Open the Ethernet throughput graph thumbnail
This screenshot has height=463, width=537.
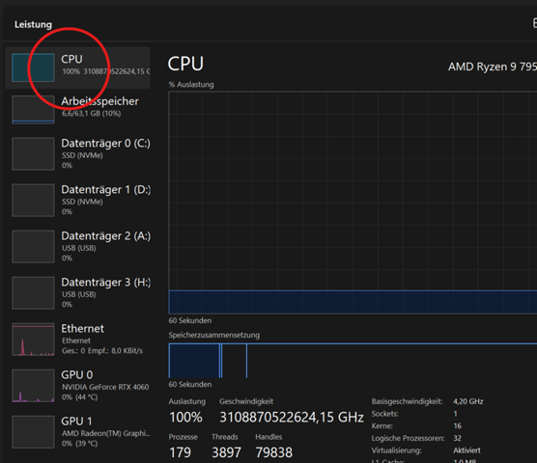point(33,340)
